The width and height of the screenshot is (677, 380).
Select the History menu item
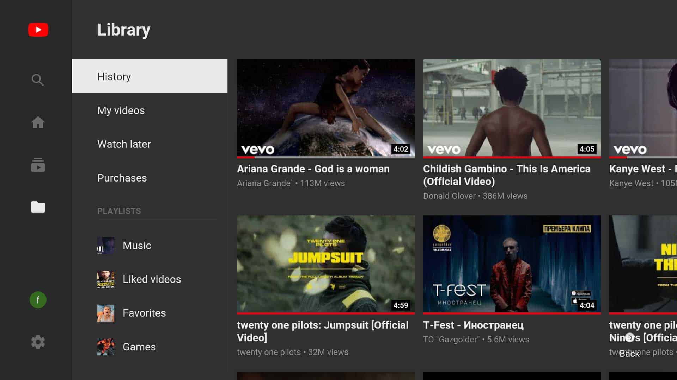click(x=149, y=76)
